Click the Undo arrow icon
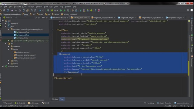Screen dimensions: 194x109 tap(12, 11)
